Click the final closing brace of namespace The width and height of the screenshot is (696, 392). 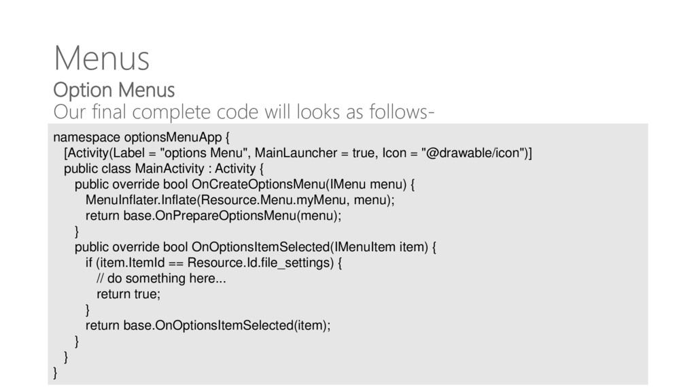tap(55, 372)
